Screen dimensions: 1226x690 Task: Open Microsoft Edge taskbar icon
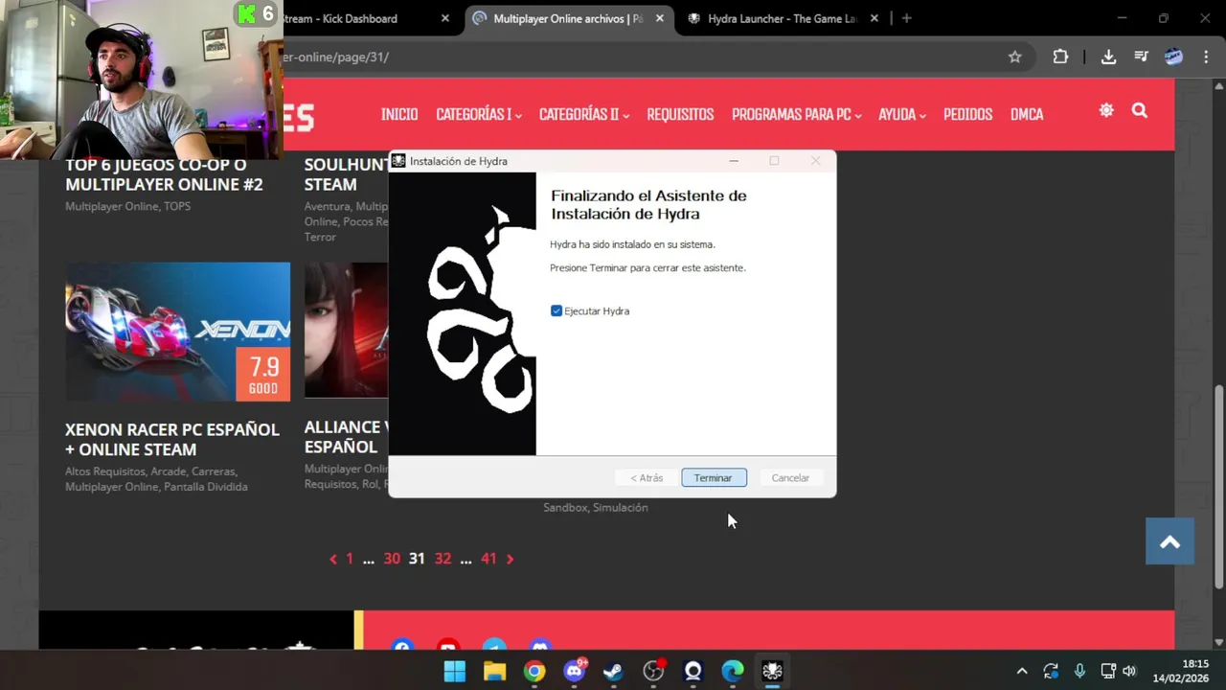(733, 671)
